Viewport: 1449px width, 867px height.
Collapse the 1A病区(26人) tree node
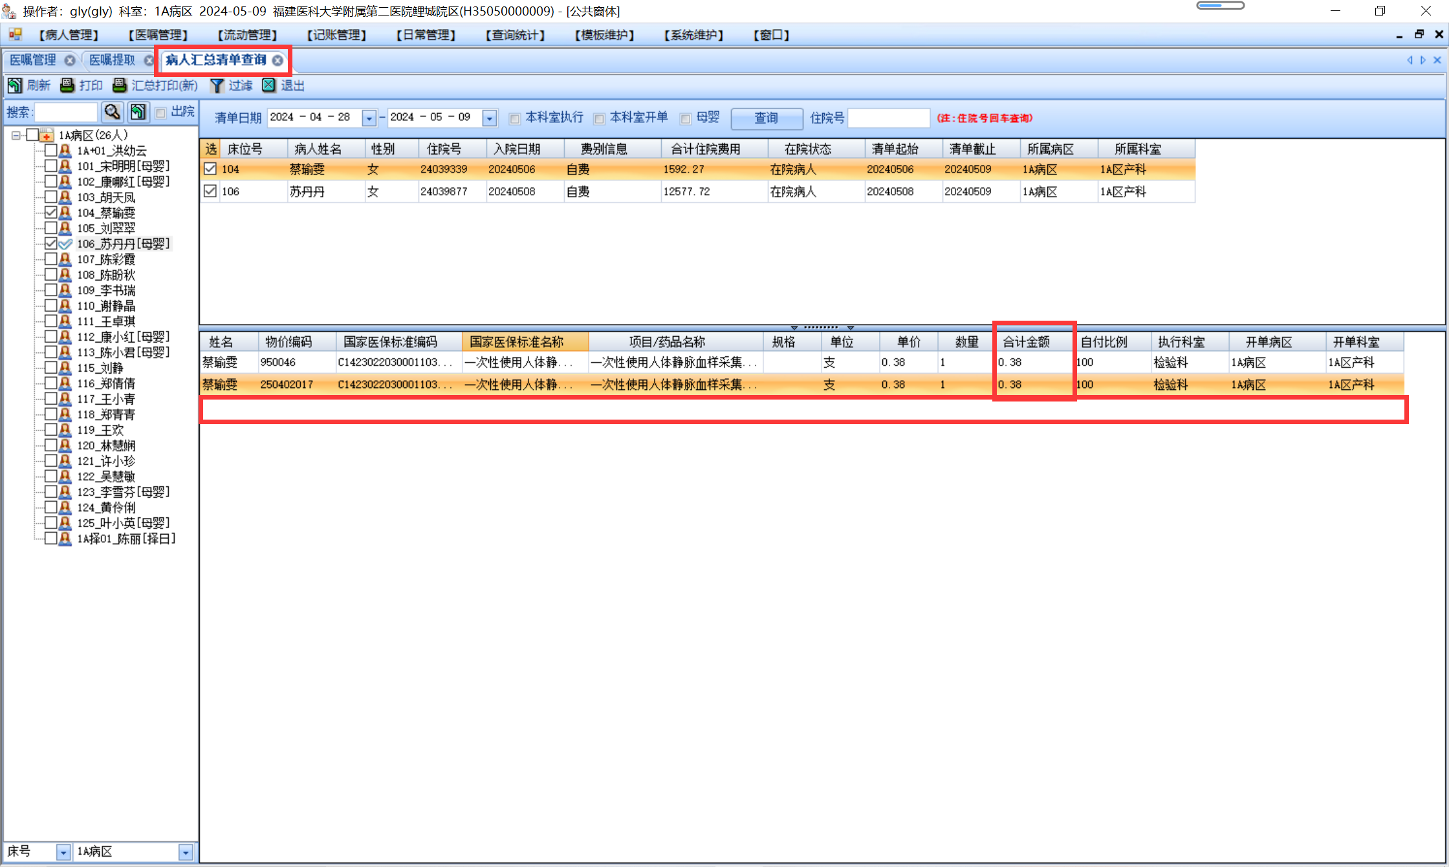16,135
